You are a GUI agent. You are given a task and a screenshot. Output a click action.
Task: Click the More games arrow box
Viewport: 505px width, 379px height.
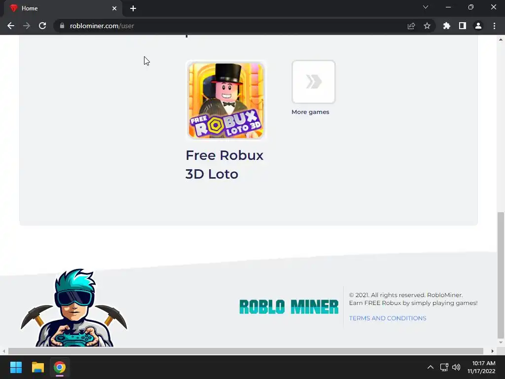(313, 82)
